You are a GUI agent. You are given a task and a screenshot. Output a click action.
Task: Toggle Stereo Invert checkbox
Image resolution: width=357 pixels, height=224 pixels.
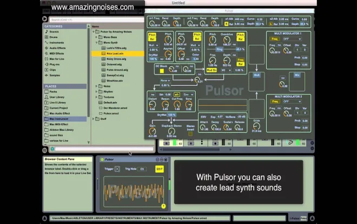[x=190, y=134]
